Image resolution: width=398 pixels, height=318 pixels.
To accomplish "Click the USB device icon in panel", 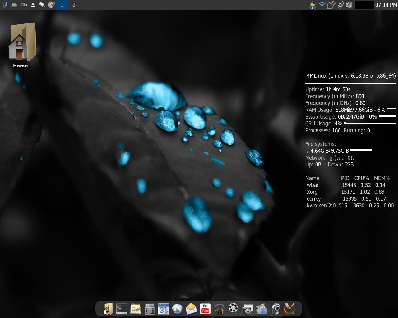I will pos(23,5).
